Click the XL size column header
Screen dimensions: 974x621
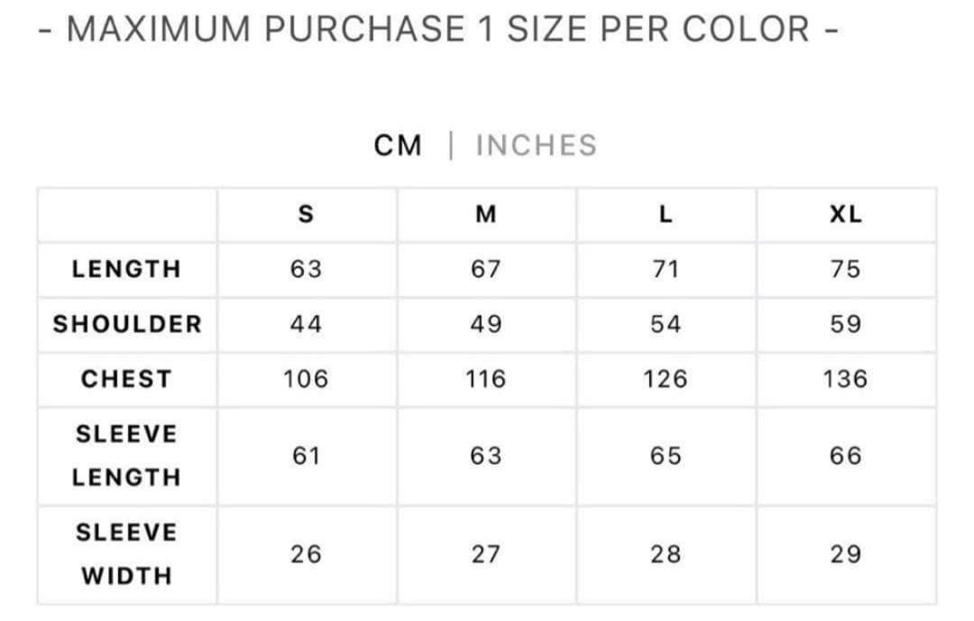coord(845,215)
